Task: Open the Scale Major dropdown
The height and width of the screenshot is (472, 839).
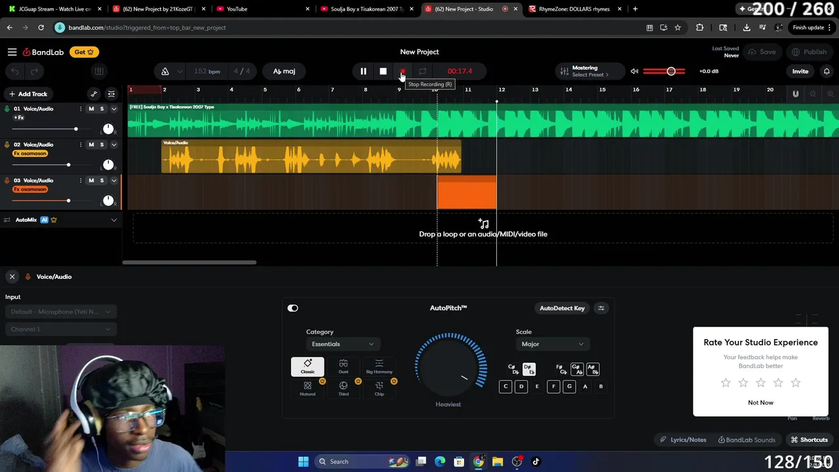Action: point(552,344)
